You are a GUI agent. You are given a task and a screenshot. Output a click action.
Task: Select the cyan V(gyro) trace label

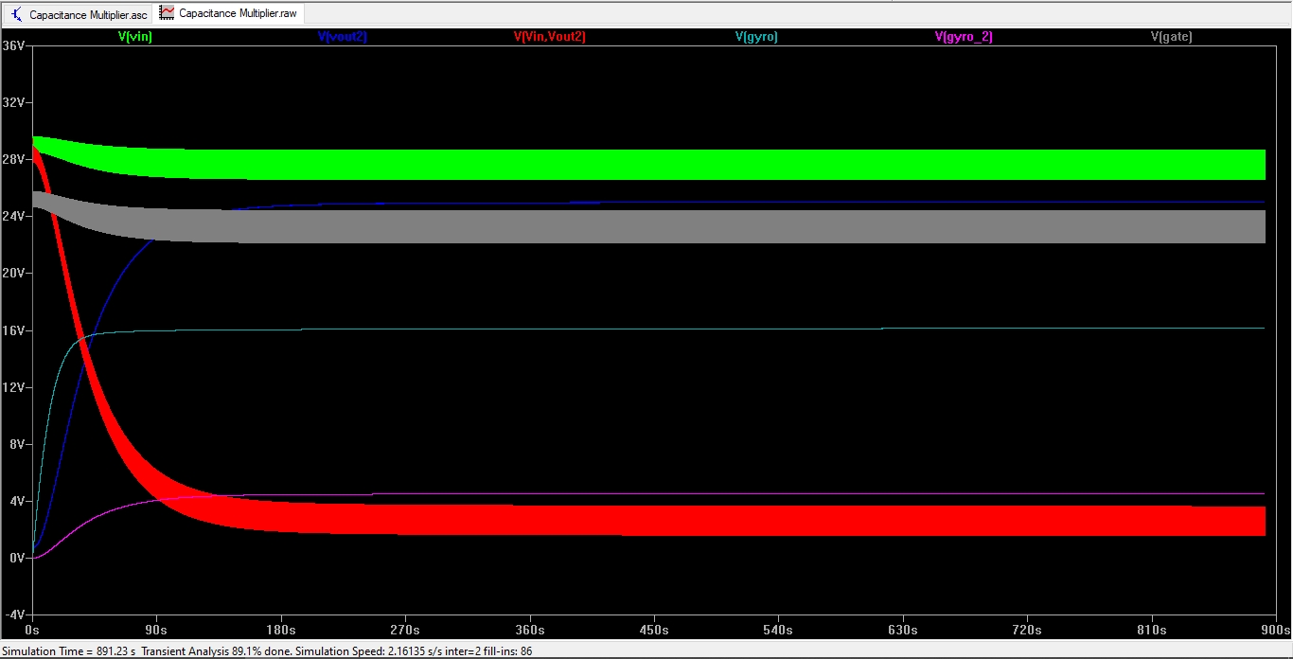756,37
